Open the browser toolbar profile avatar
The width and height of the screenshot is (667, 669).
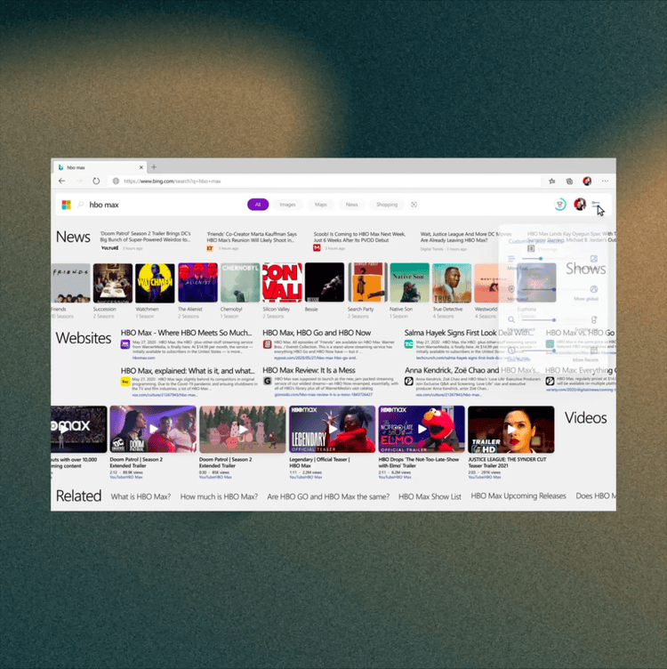click(587, 181)
